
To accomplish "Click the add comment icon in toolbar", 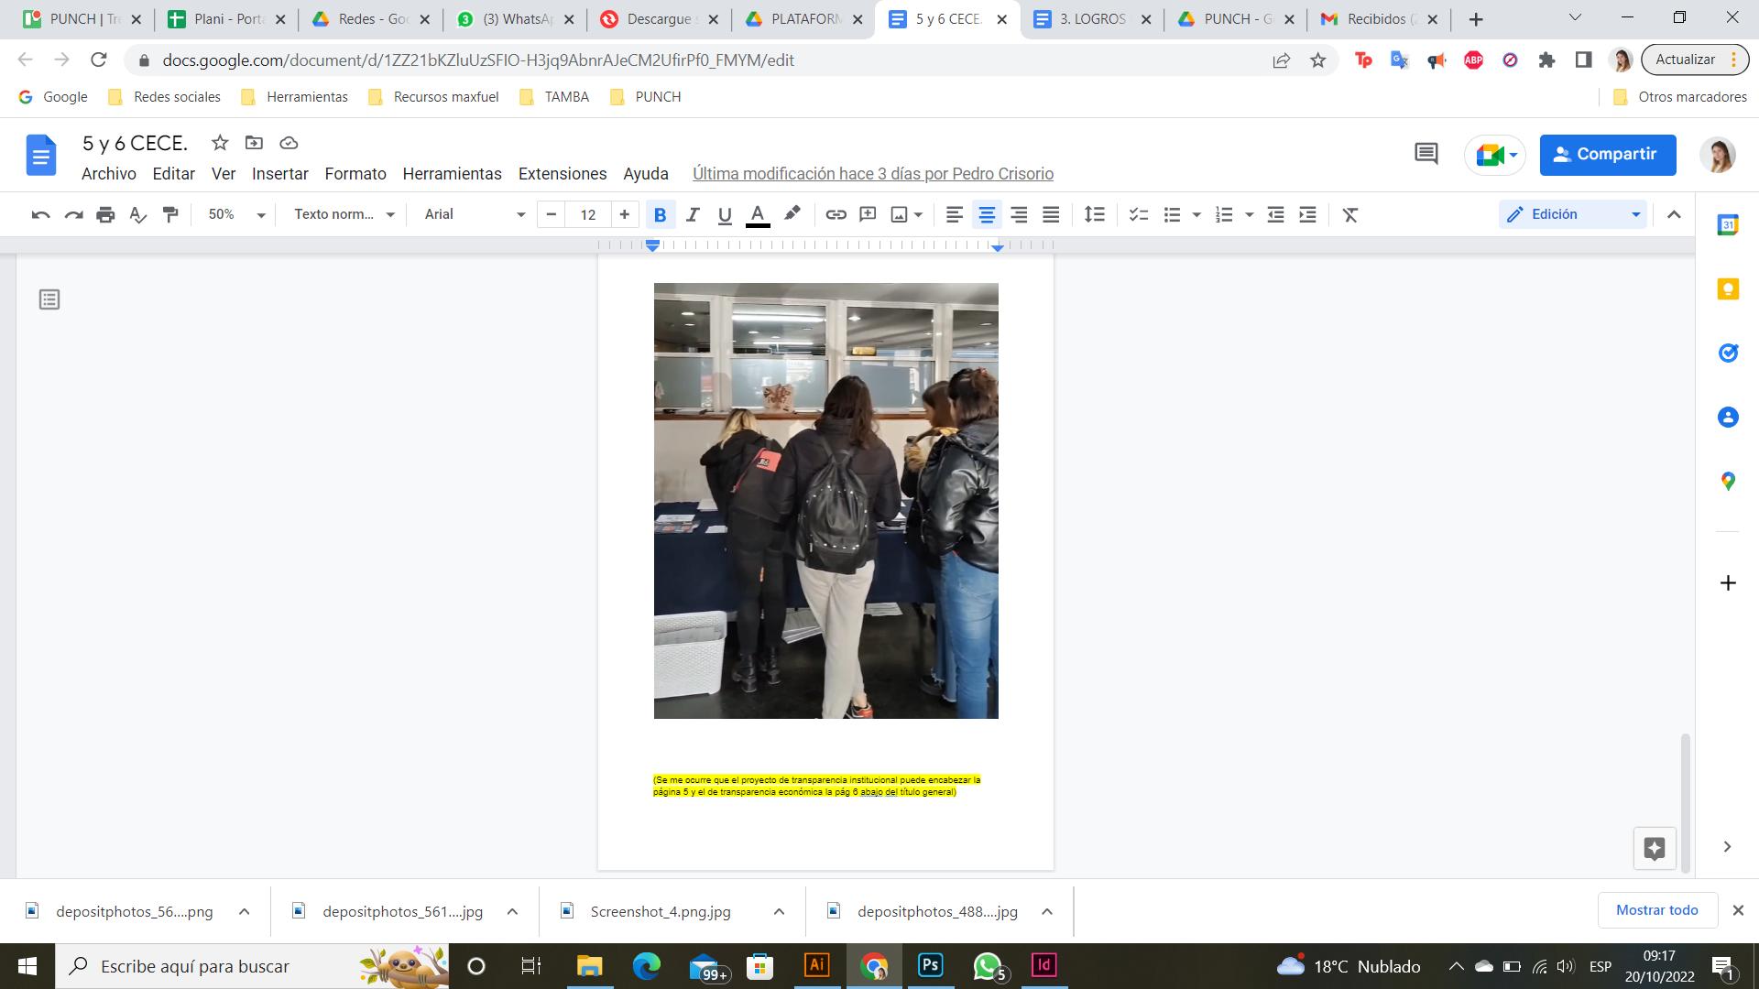I will pos(867,214).
